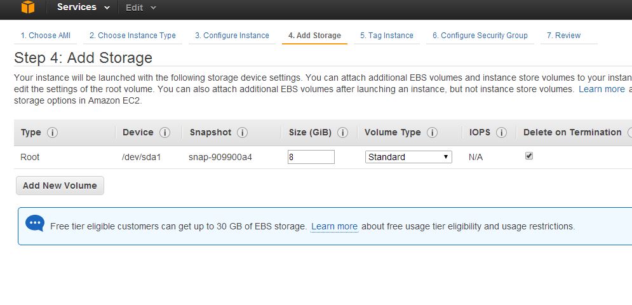
Task: Click the info icon for Size (GiB)
Action: tap(342, 132)
